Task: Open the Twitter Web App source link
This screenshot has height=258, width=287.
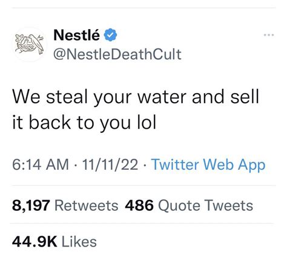Action: point(208,165)
